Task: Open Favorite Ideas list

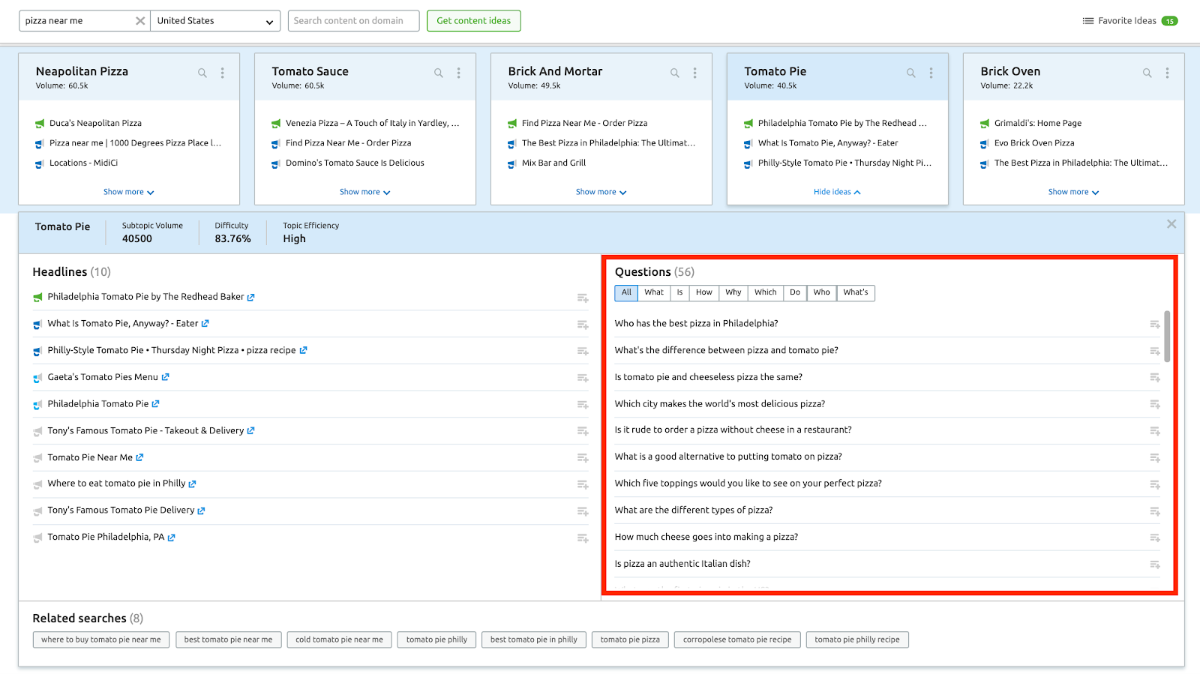Action: (x=1130, y=21)
